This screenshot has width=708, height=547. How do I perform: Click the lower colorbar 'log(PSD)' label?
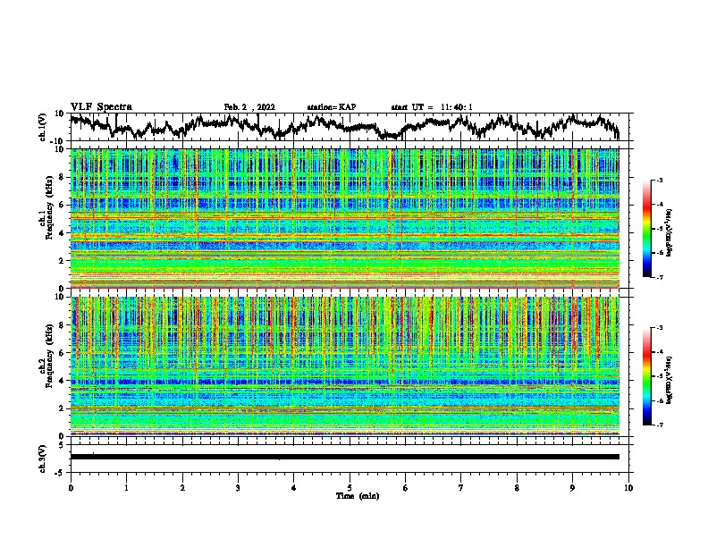tap(669, 380)
